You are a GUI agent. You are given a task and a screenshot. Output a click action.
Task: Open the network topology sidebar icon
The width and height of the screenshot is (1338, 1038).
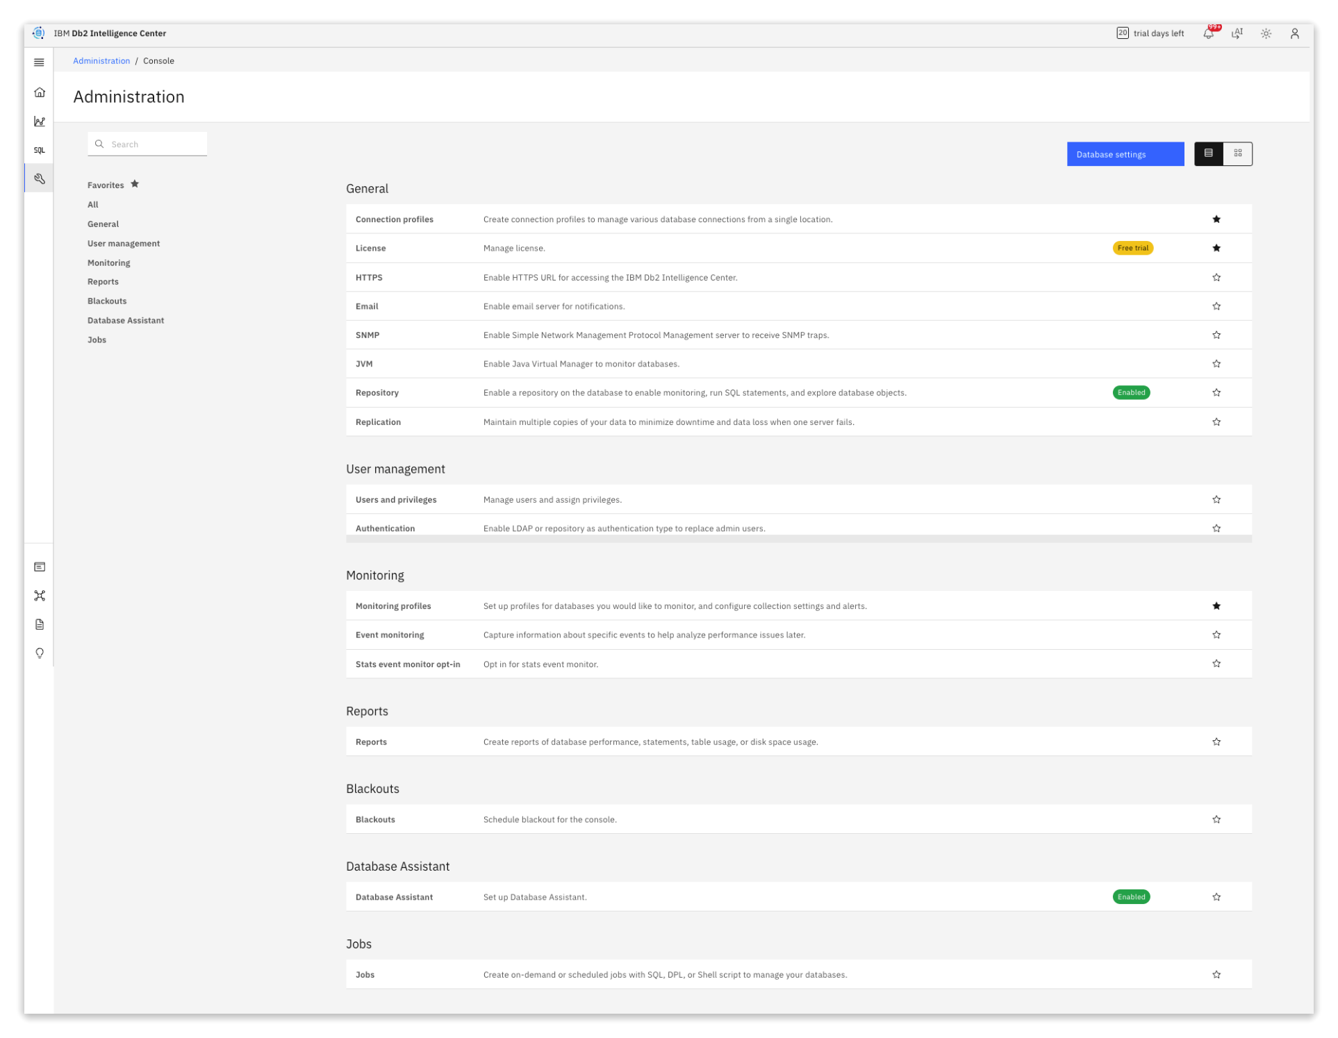click(x=39, y=596)
